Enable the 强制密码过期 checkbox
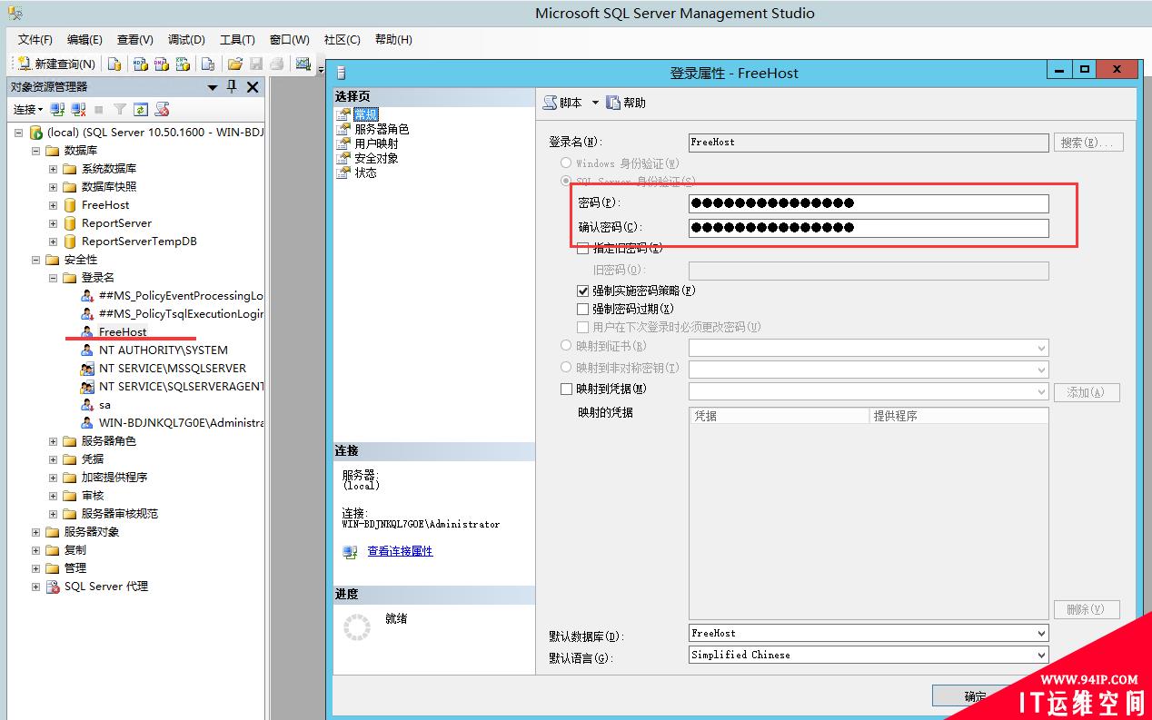This screenshot has height=720, width=1152. 583,309
